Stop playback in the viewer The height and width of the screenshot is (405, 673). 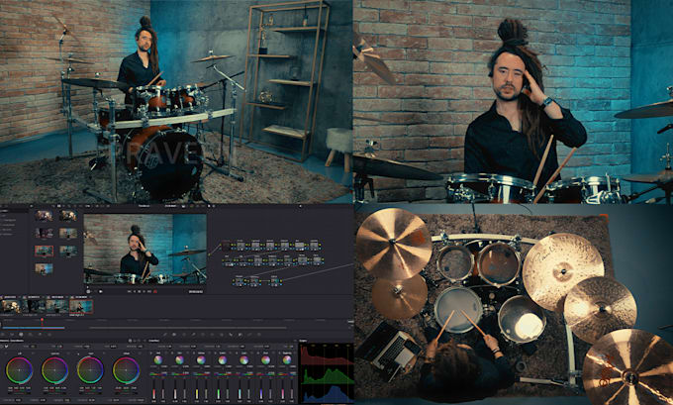pyautogui.click(x=140, y=291)
